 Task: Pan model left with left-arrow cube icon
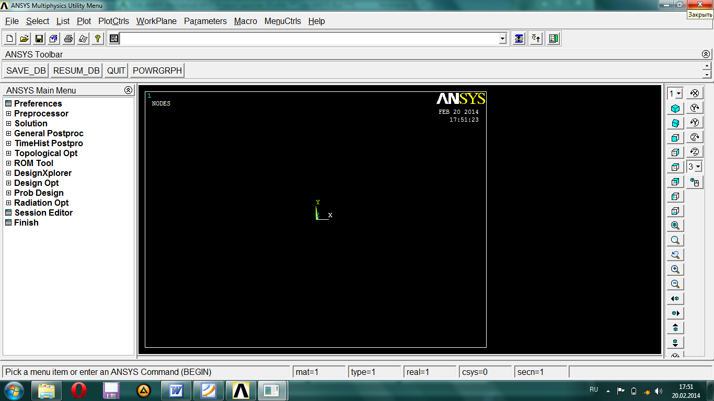[x=675, y=299]
